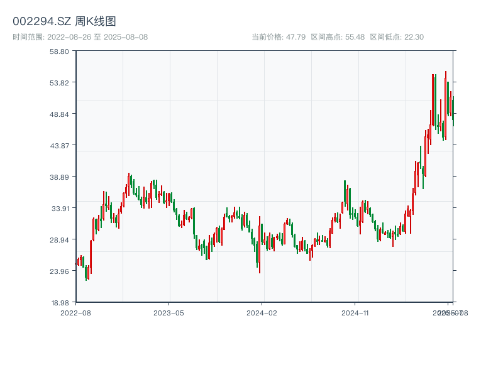Click the y-axis label 38.89

59,177
